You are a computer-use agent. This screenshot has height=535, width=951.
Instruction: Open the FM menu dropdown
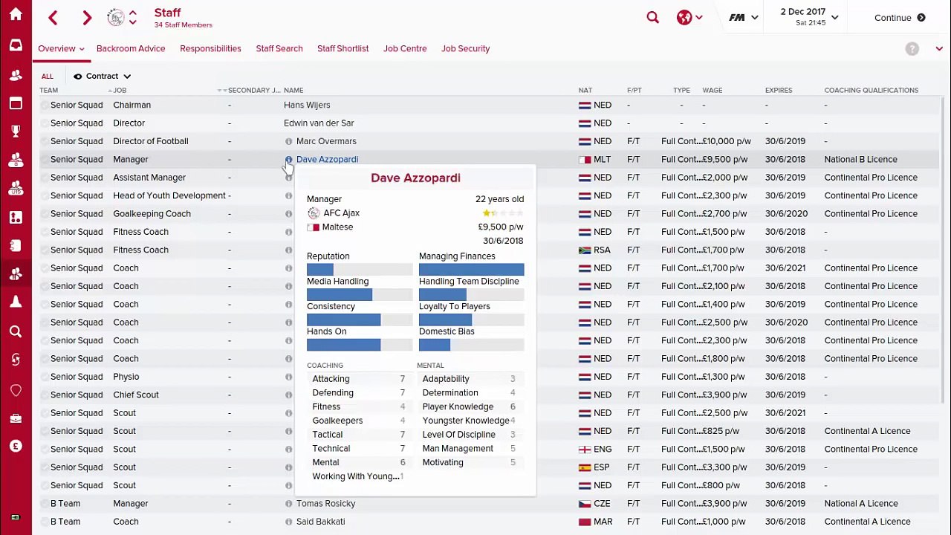pos(744,17)
